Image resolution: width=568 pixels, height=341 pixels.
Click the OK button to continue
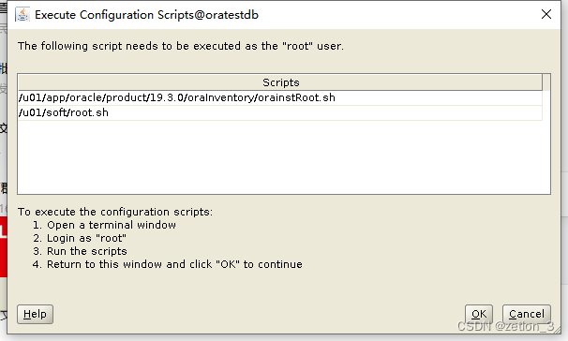(479, 314)
